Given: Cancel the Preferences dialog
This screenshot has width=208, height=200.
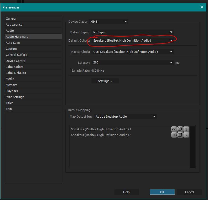Looking at the screenshot, I should click(x=189, y=192).
